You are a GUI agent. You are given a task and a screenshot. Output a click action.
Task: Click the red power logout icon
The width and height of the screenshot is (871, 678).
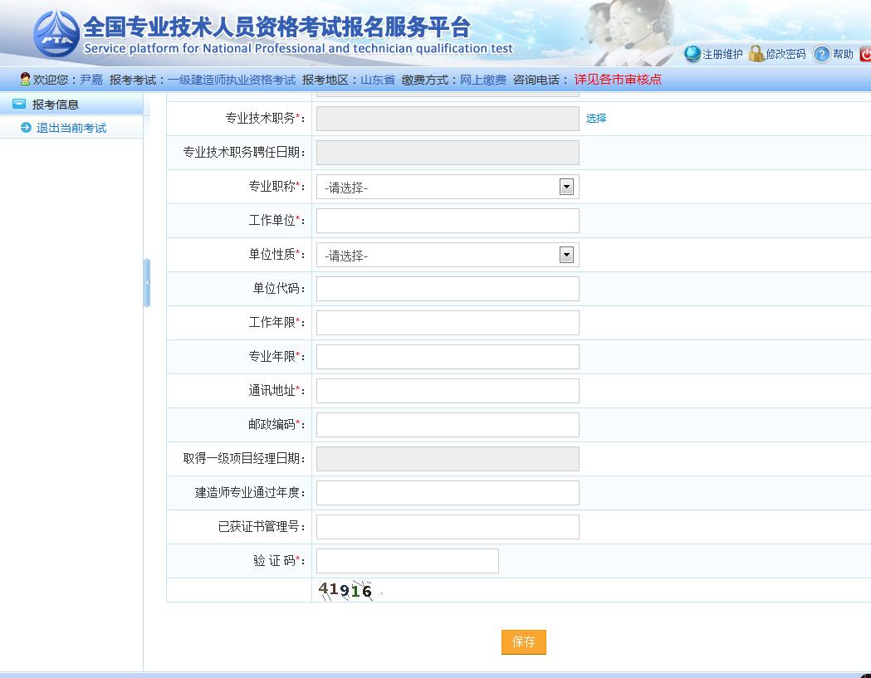click(865, 54)
